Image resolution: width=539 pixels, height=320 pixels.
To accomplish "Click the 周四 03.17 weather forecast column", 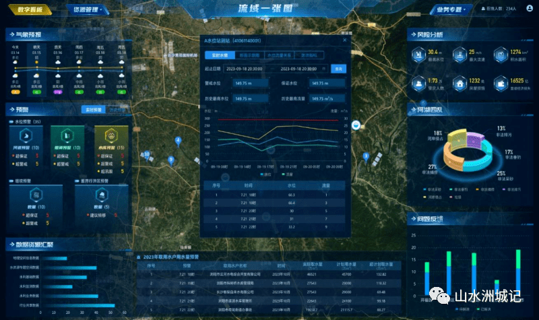I will (x=79, y=70).
